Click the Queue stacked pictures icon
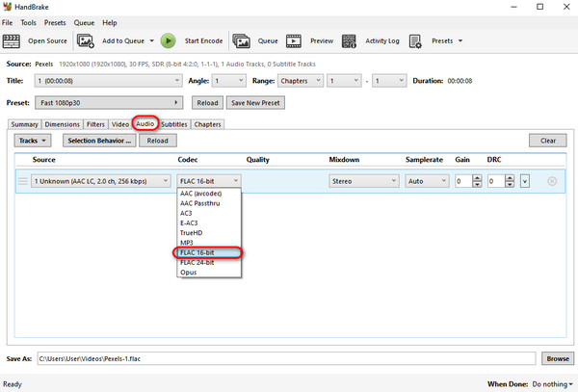Screen dimensions: 578x392 (241, 40)
